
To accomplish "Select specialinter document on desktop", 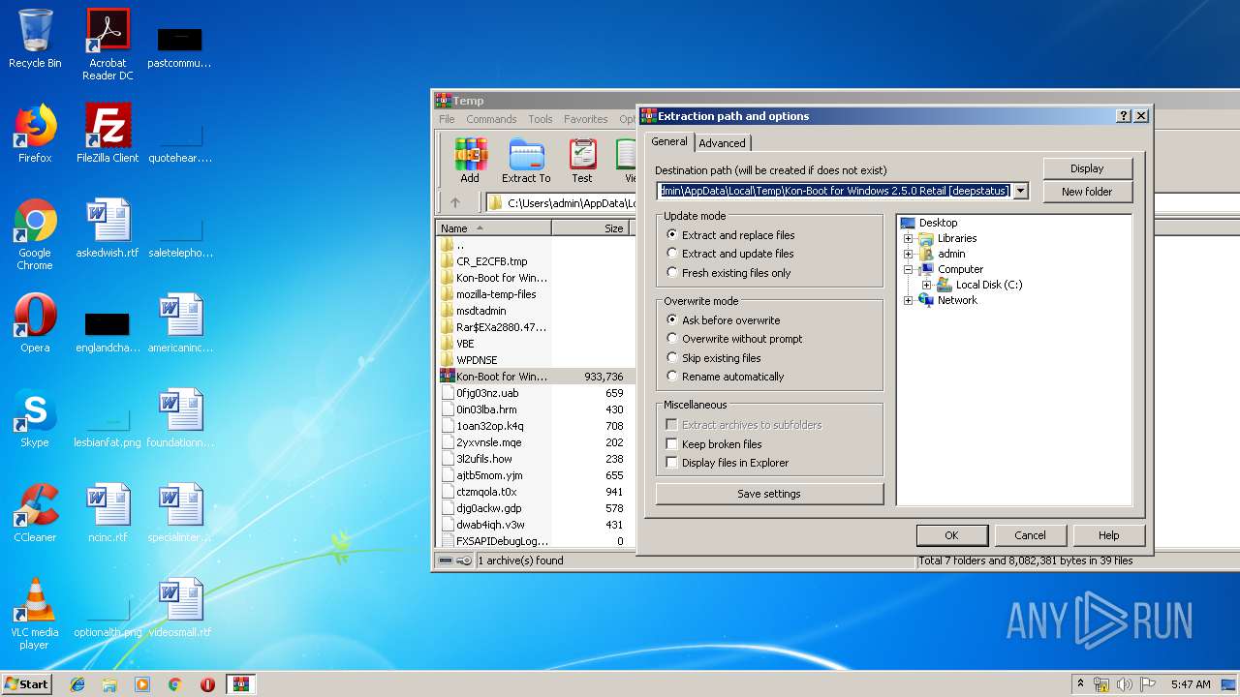I will 180,513.
